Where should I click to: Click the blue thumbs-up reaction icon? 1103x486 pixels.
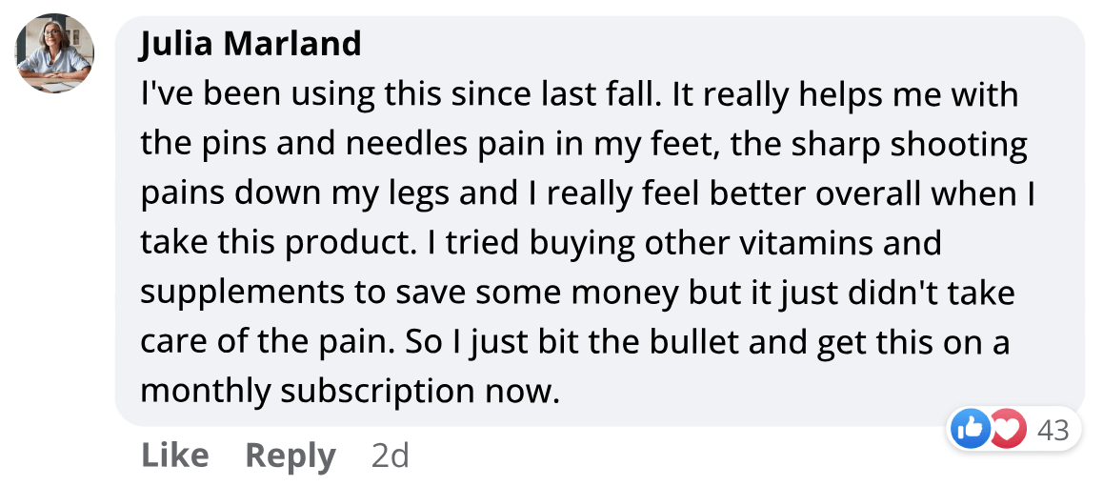point(971,430)
